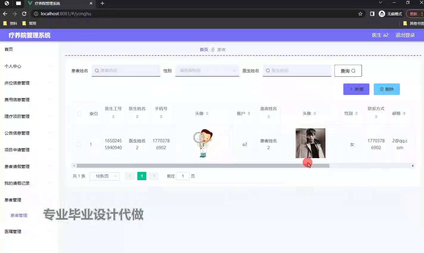Open a new browser tab with plus icon
The width and height of the screenshot is (424, 253).
click(x=102, y=3)
